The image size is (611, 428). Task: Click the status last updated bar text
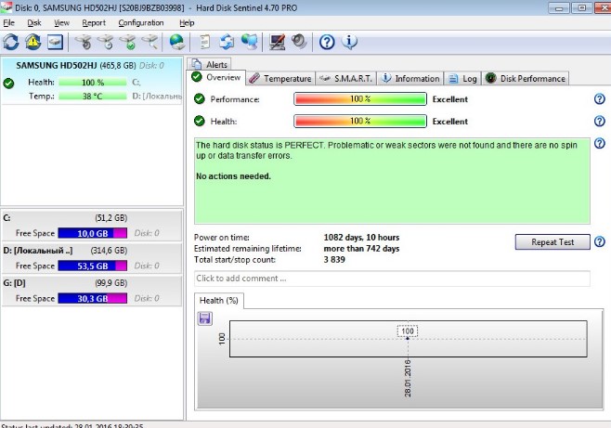tap(72, 426)
